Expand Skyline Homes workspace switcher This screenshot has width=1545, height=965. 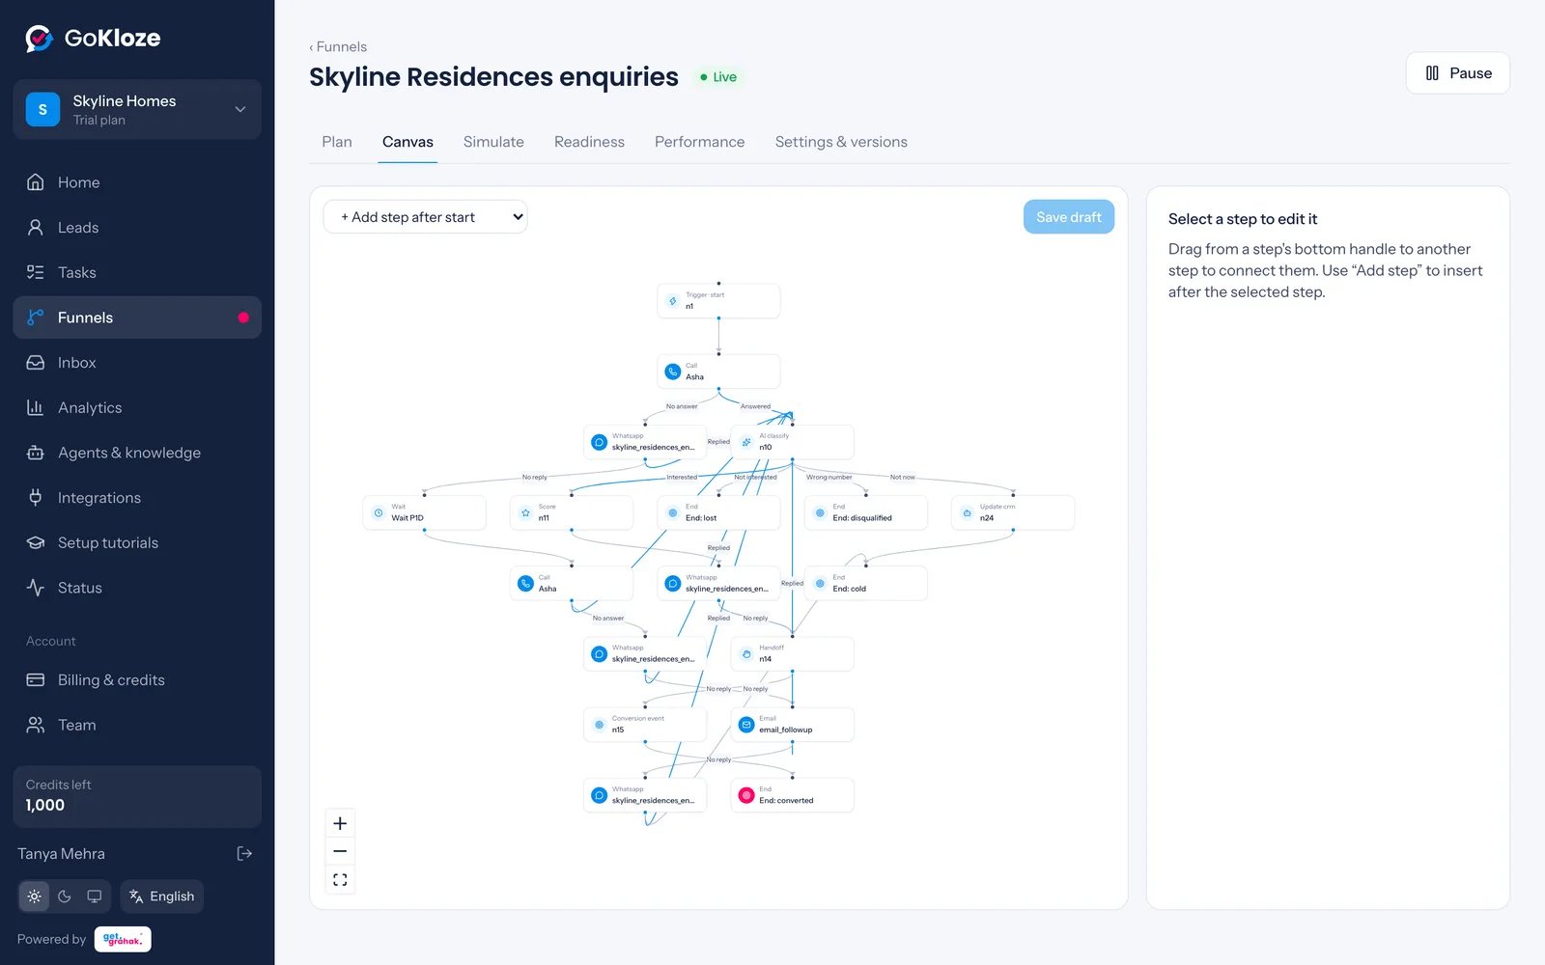137,109
